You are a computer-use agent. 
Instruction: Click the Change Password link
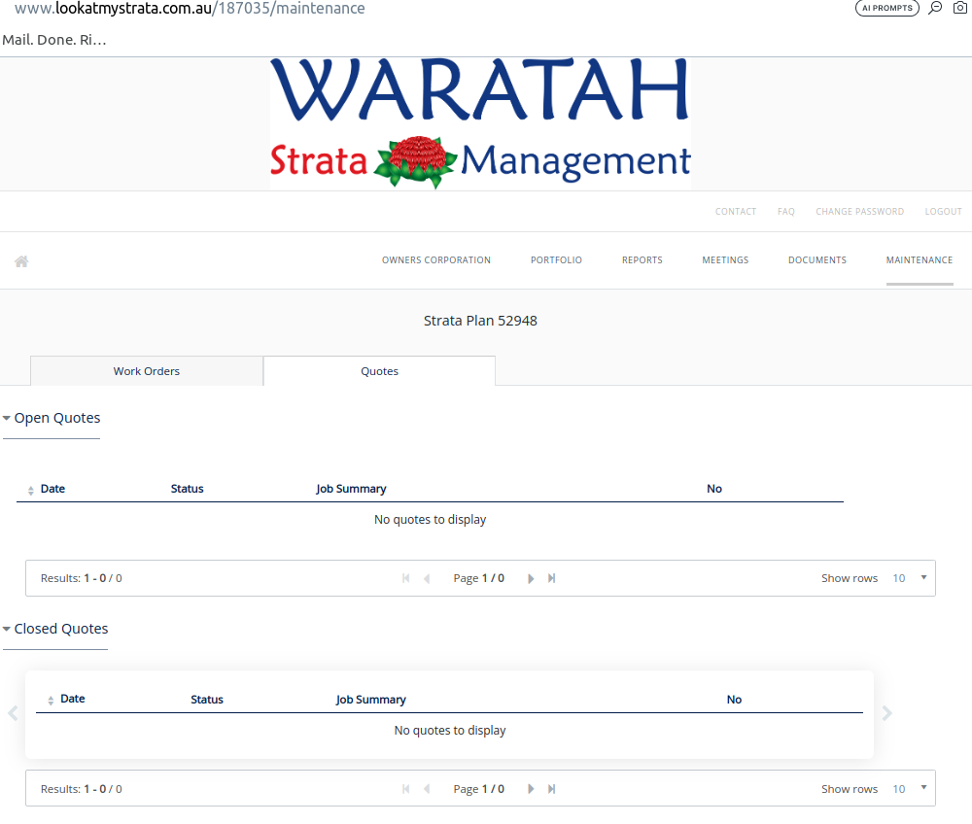[x=859, y=212]
